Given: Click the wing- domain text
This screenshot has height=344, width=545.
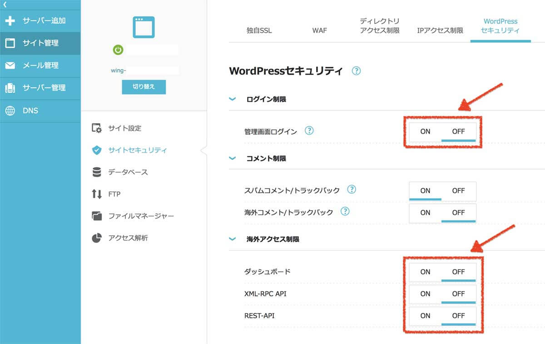Looking at the screenshot, I should click(119, 70).
